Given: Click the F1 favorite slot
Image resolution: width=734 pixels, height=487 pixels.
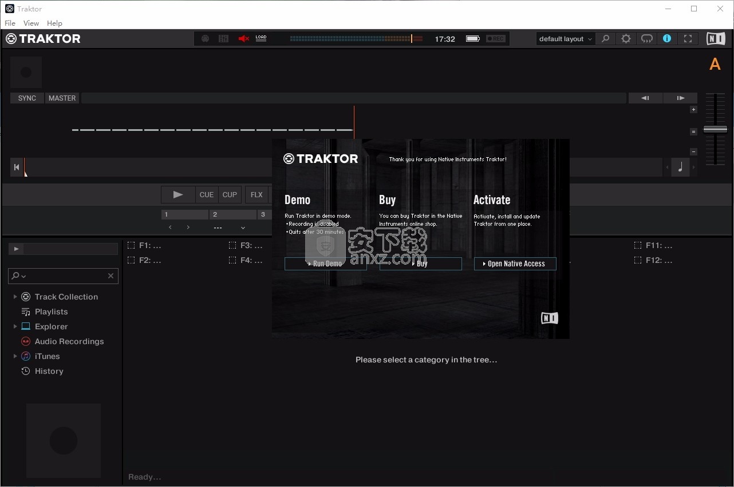Looking at the screenshot, I should (144, 245).
